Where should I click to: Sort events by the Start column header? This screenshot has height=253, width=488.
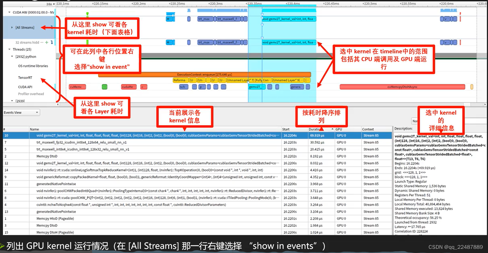click(x=294, y=129)
